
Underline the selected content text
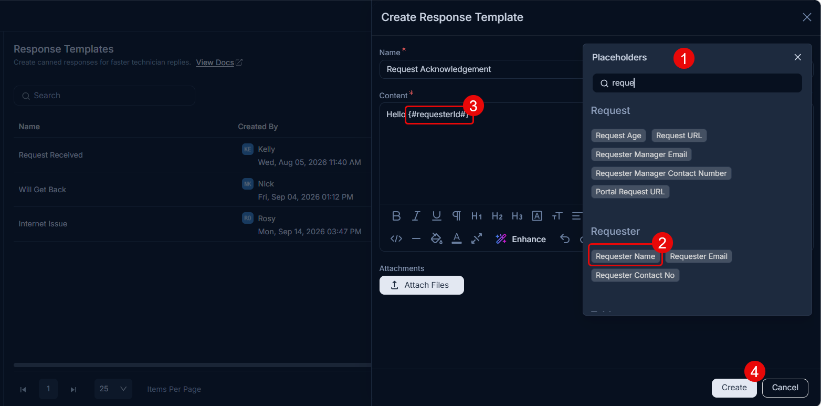coord(436,216)
